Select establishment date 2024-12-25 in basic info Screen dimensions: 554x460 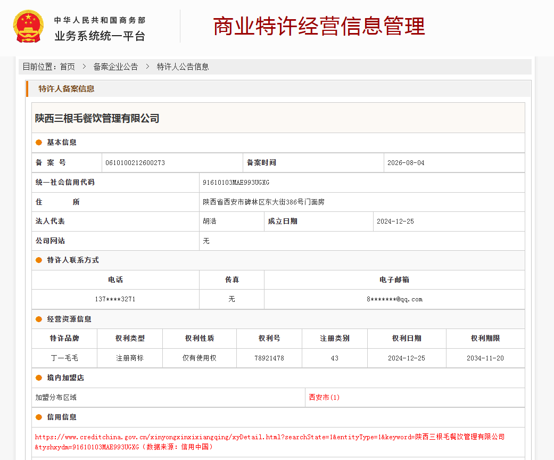[395, 221]
